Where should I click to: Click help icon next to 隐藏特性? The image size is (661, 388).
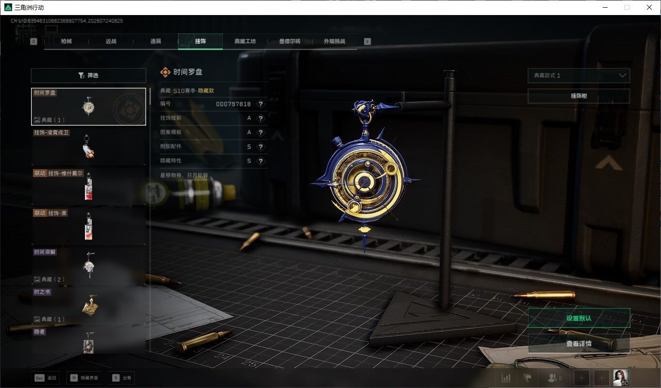click(x=261, y=161)
